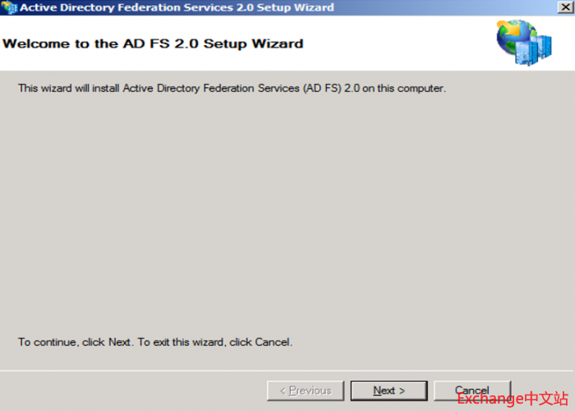Click "Setup Wizard" in the title bar caption

tap(299, 7)
